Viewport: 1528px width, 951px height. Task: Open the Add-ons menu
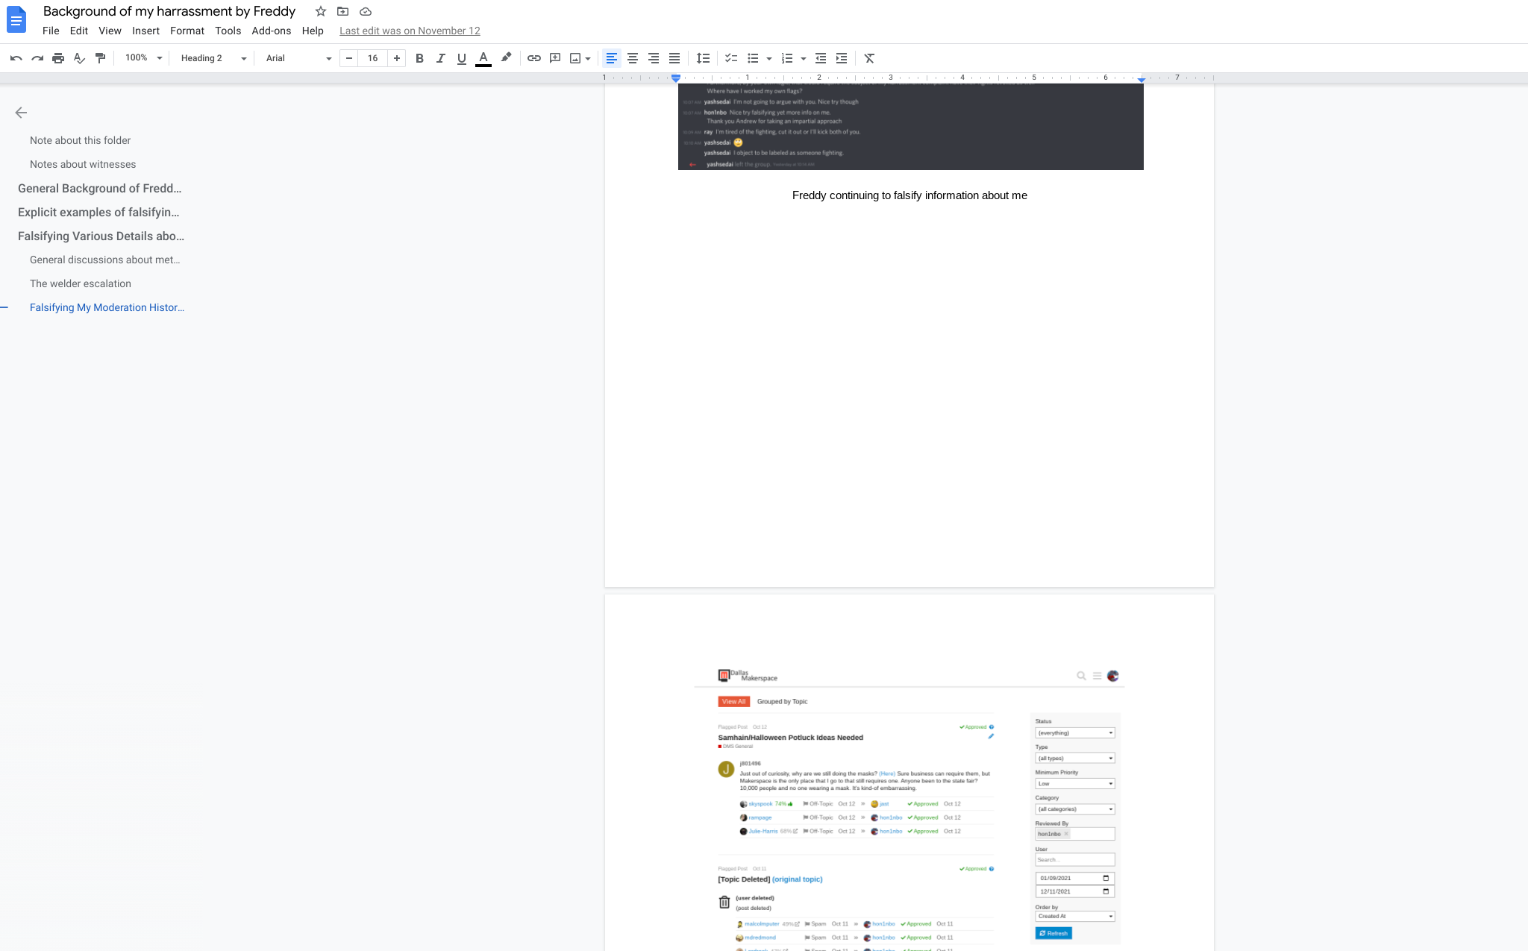(x=271, y=31)
